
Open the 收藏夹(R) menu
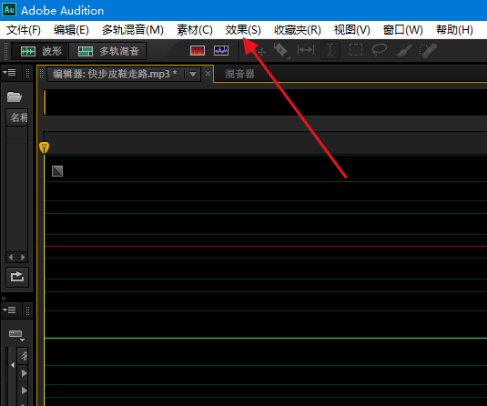click(298, 30)
